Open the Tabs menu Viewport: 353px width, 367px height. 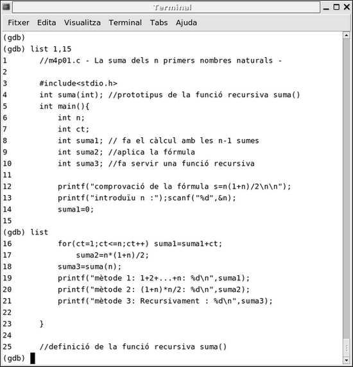pos(159,22)
